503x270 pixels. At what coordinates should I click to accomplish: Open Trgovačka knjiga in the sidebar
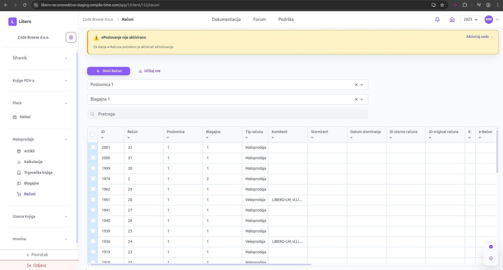pyautogui.click(x=38, y=173)
